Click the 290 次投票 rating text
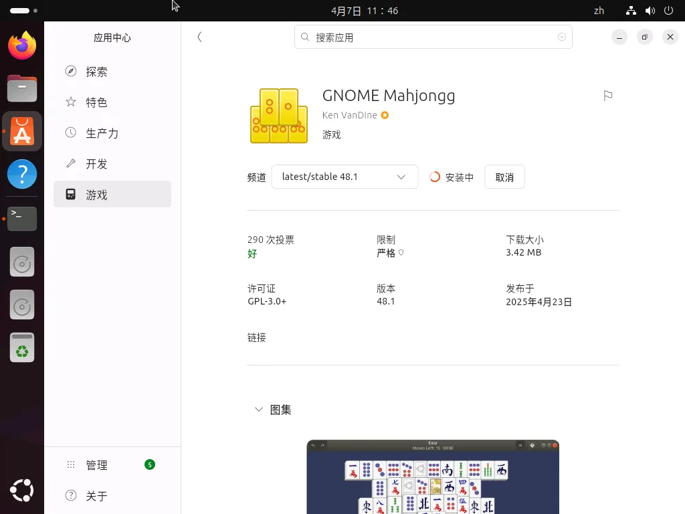685x514 pixels. (271, 240)
